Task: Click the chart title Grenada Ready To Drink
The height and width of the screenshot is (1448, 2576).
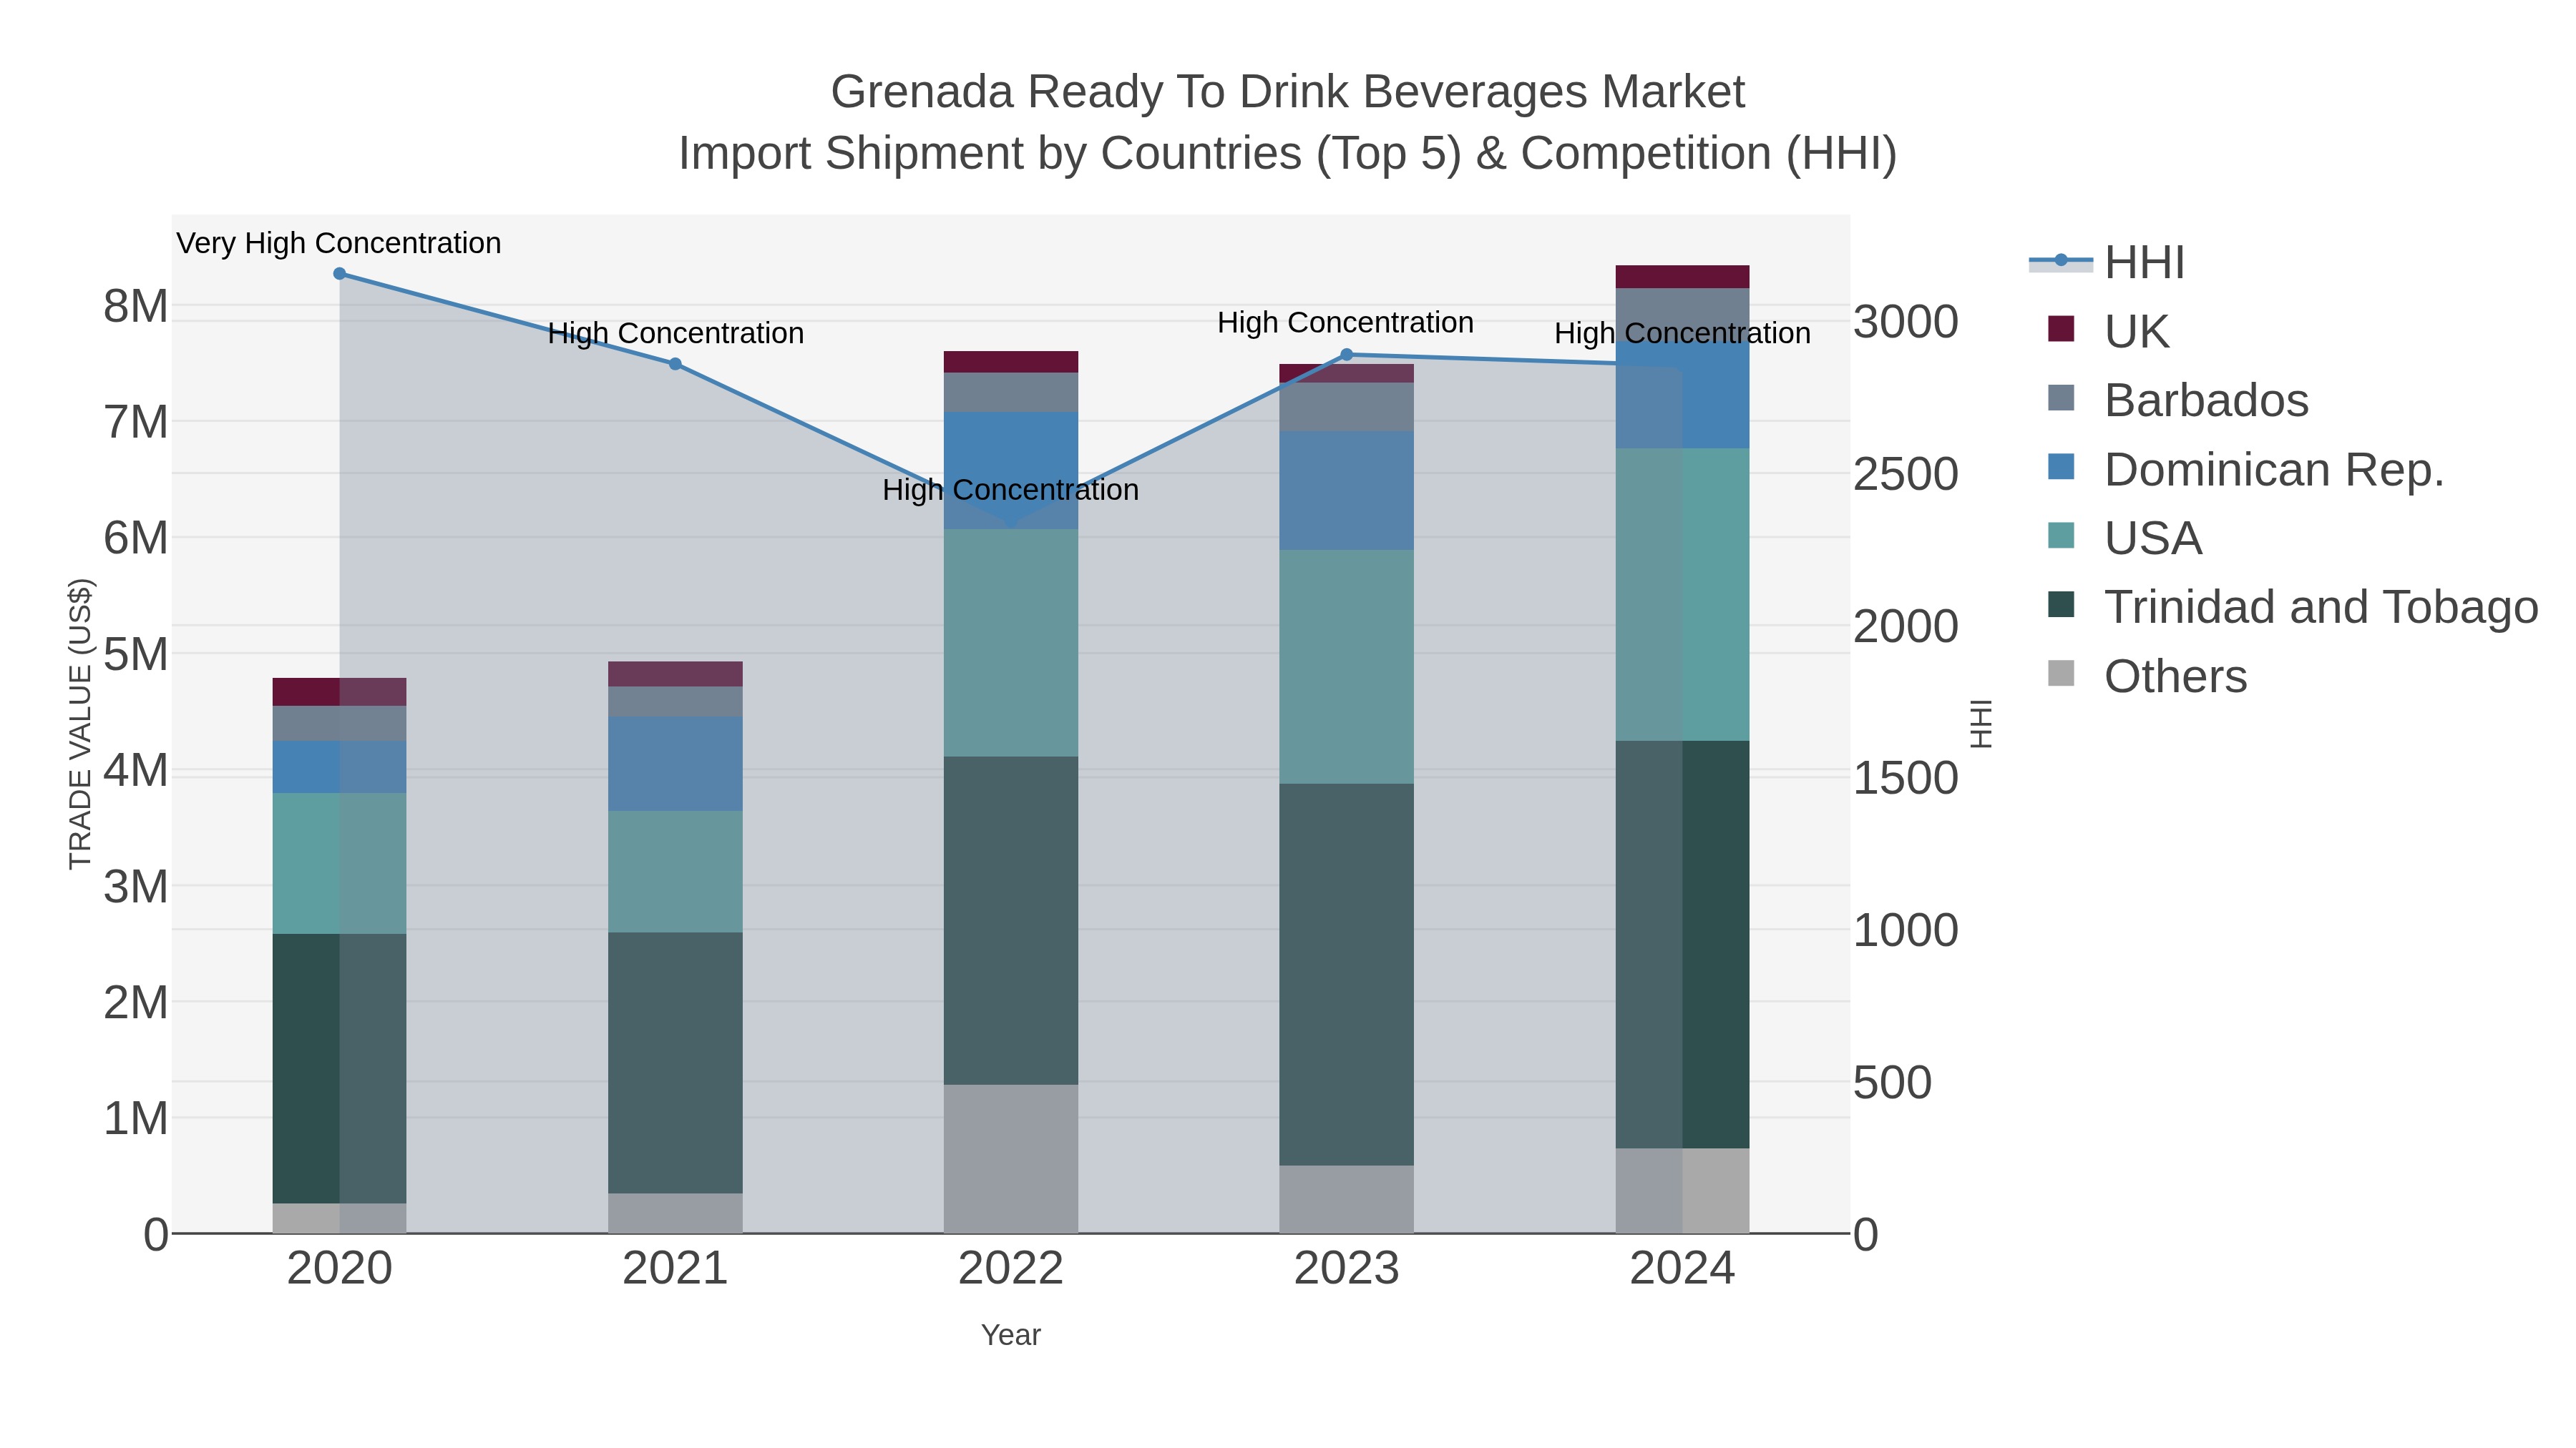Action: [1287, 92]
